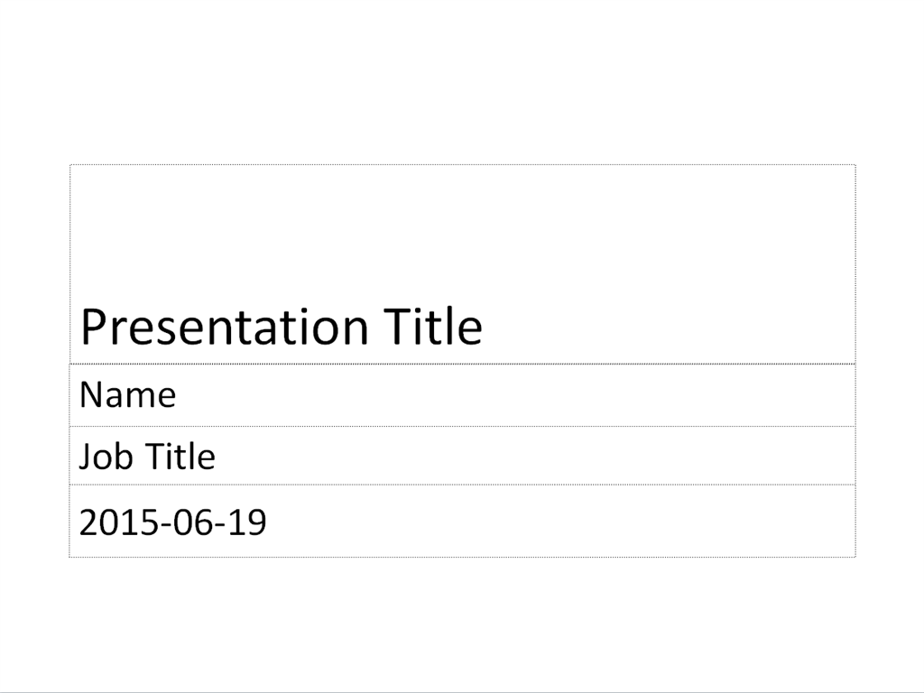Click blank area right of "Name" in its box
This screenshot has width=924, height=693.
coord(514,394)
